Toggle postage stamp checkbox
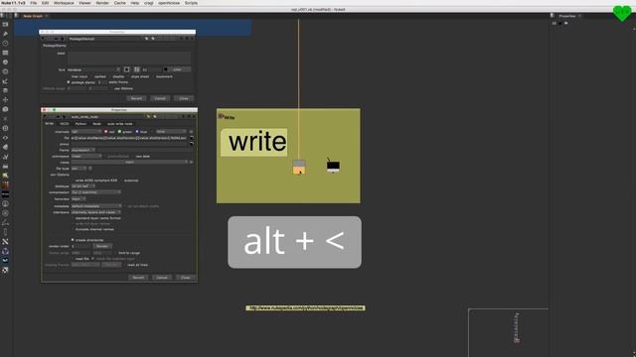The width and height of the screenshot is (636, 357). [69, 82]
